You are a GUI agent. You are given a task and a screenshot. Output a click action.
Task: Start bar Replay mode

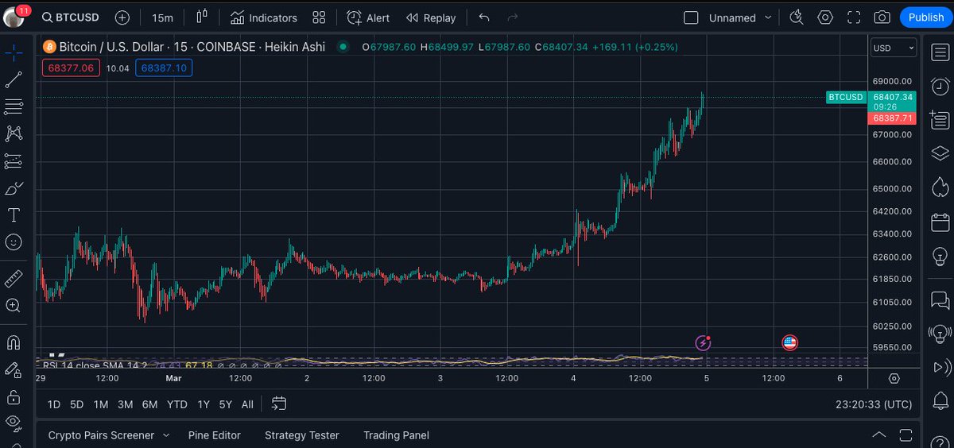[x=431, y=17]
